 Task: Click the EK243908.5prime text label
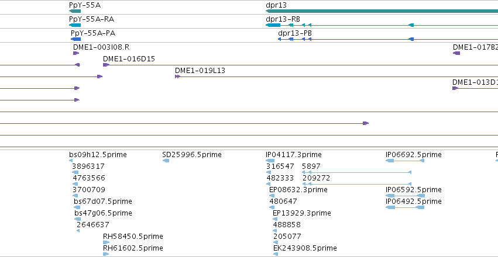click(x=305, y=248)
